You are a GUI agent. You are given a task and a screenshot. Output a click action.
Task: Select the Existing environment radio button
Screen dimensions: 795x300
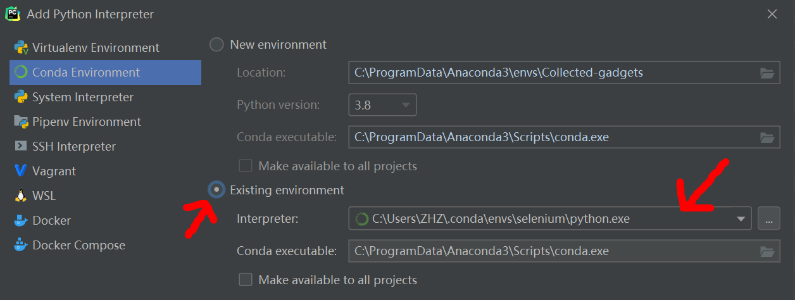[216, 189]
